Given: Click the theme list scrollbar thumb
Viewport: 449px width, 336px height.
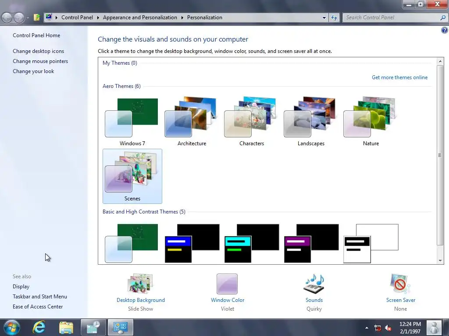Looking at the screenshot, I should pos(440,155).
